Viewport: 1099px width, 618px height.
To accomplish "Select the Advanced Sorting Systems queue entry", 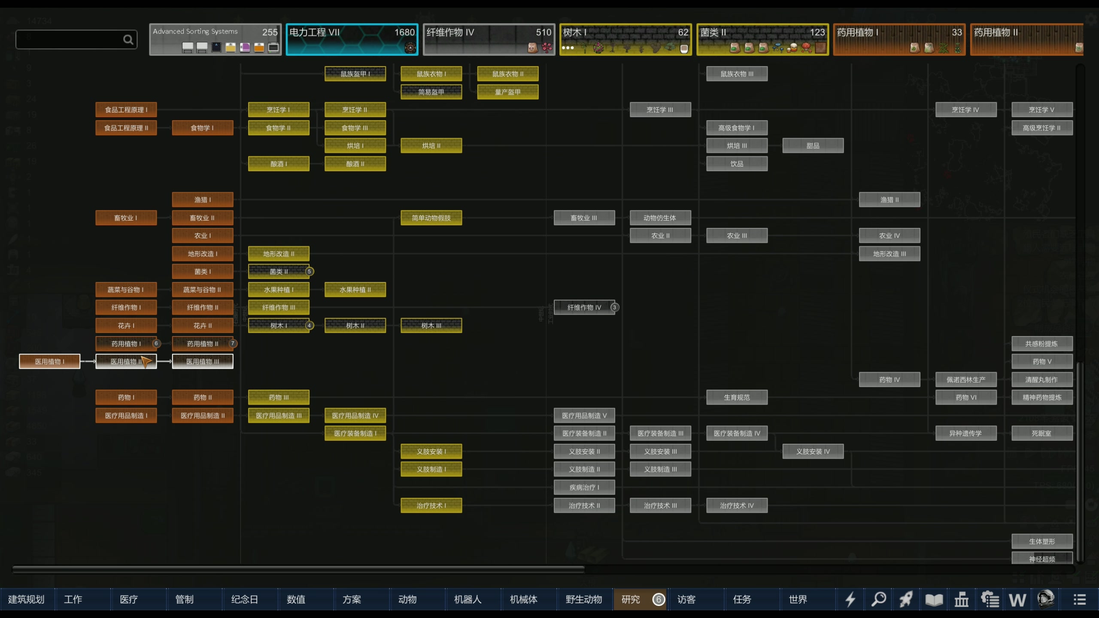I will click(x=216, y=39).
